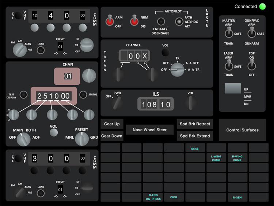This screenshot has width=274, height=206.
Task: Turn the UHF A/3/2 first frequency knob
Action: click(x=14, y=115)
